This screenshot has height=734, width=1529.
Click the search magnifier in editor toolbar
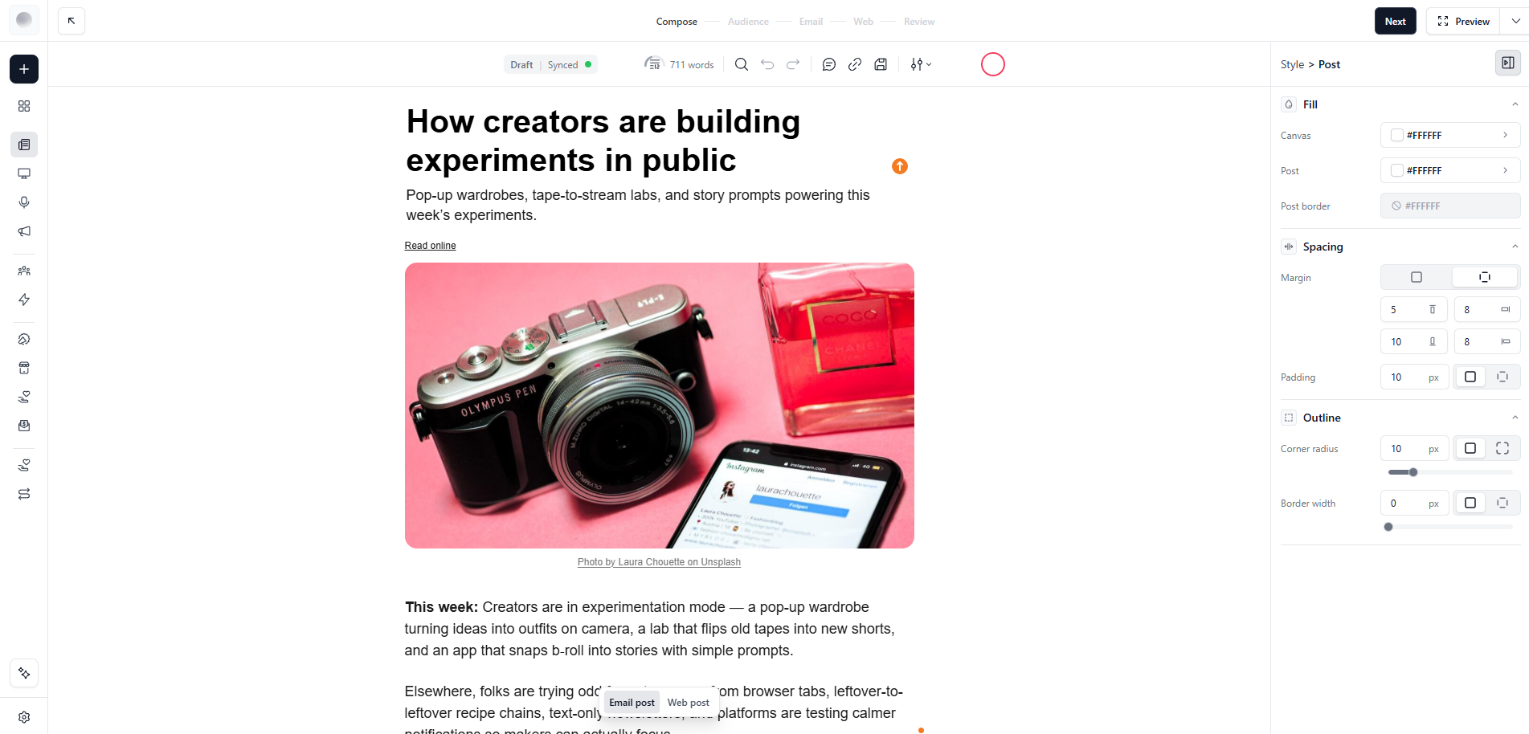tap(742, 64)
